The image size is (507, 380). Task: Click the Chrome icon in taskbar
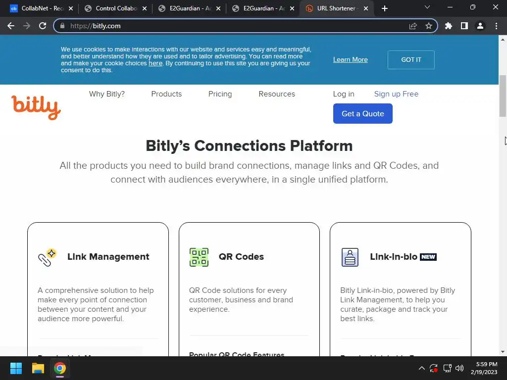tap(60, 368)
